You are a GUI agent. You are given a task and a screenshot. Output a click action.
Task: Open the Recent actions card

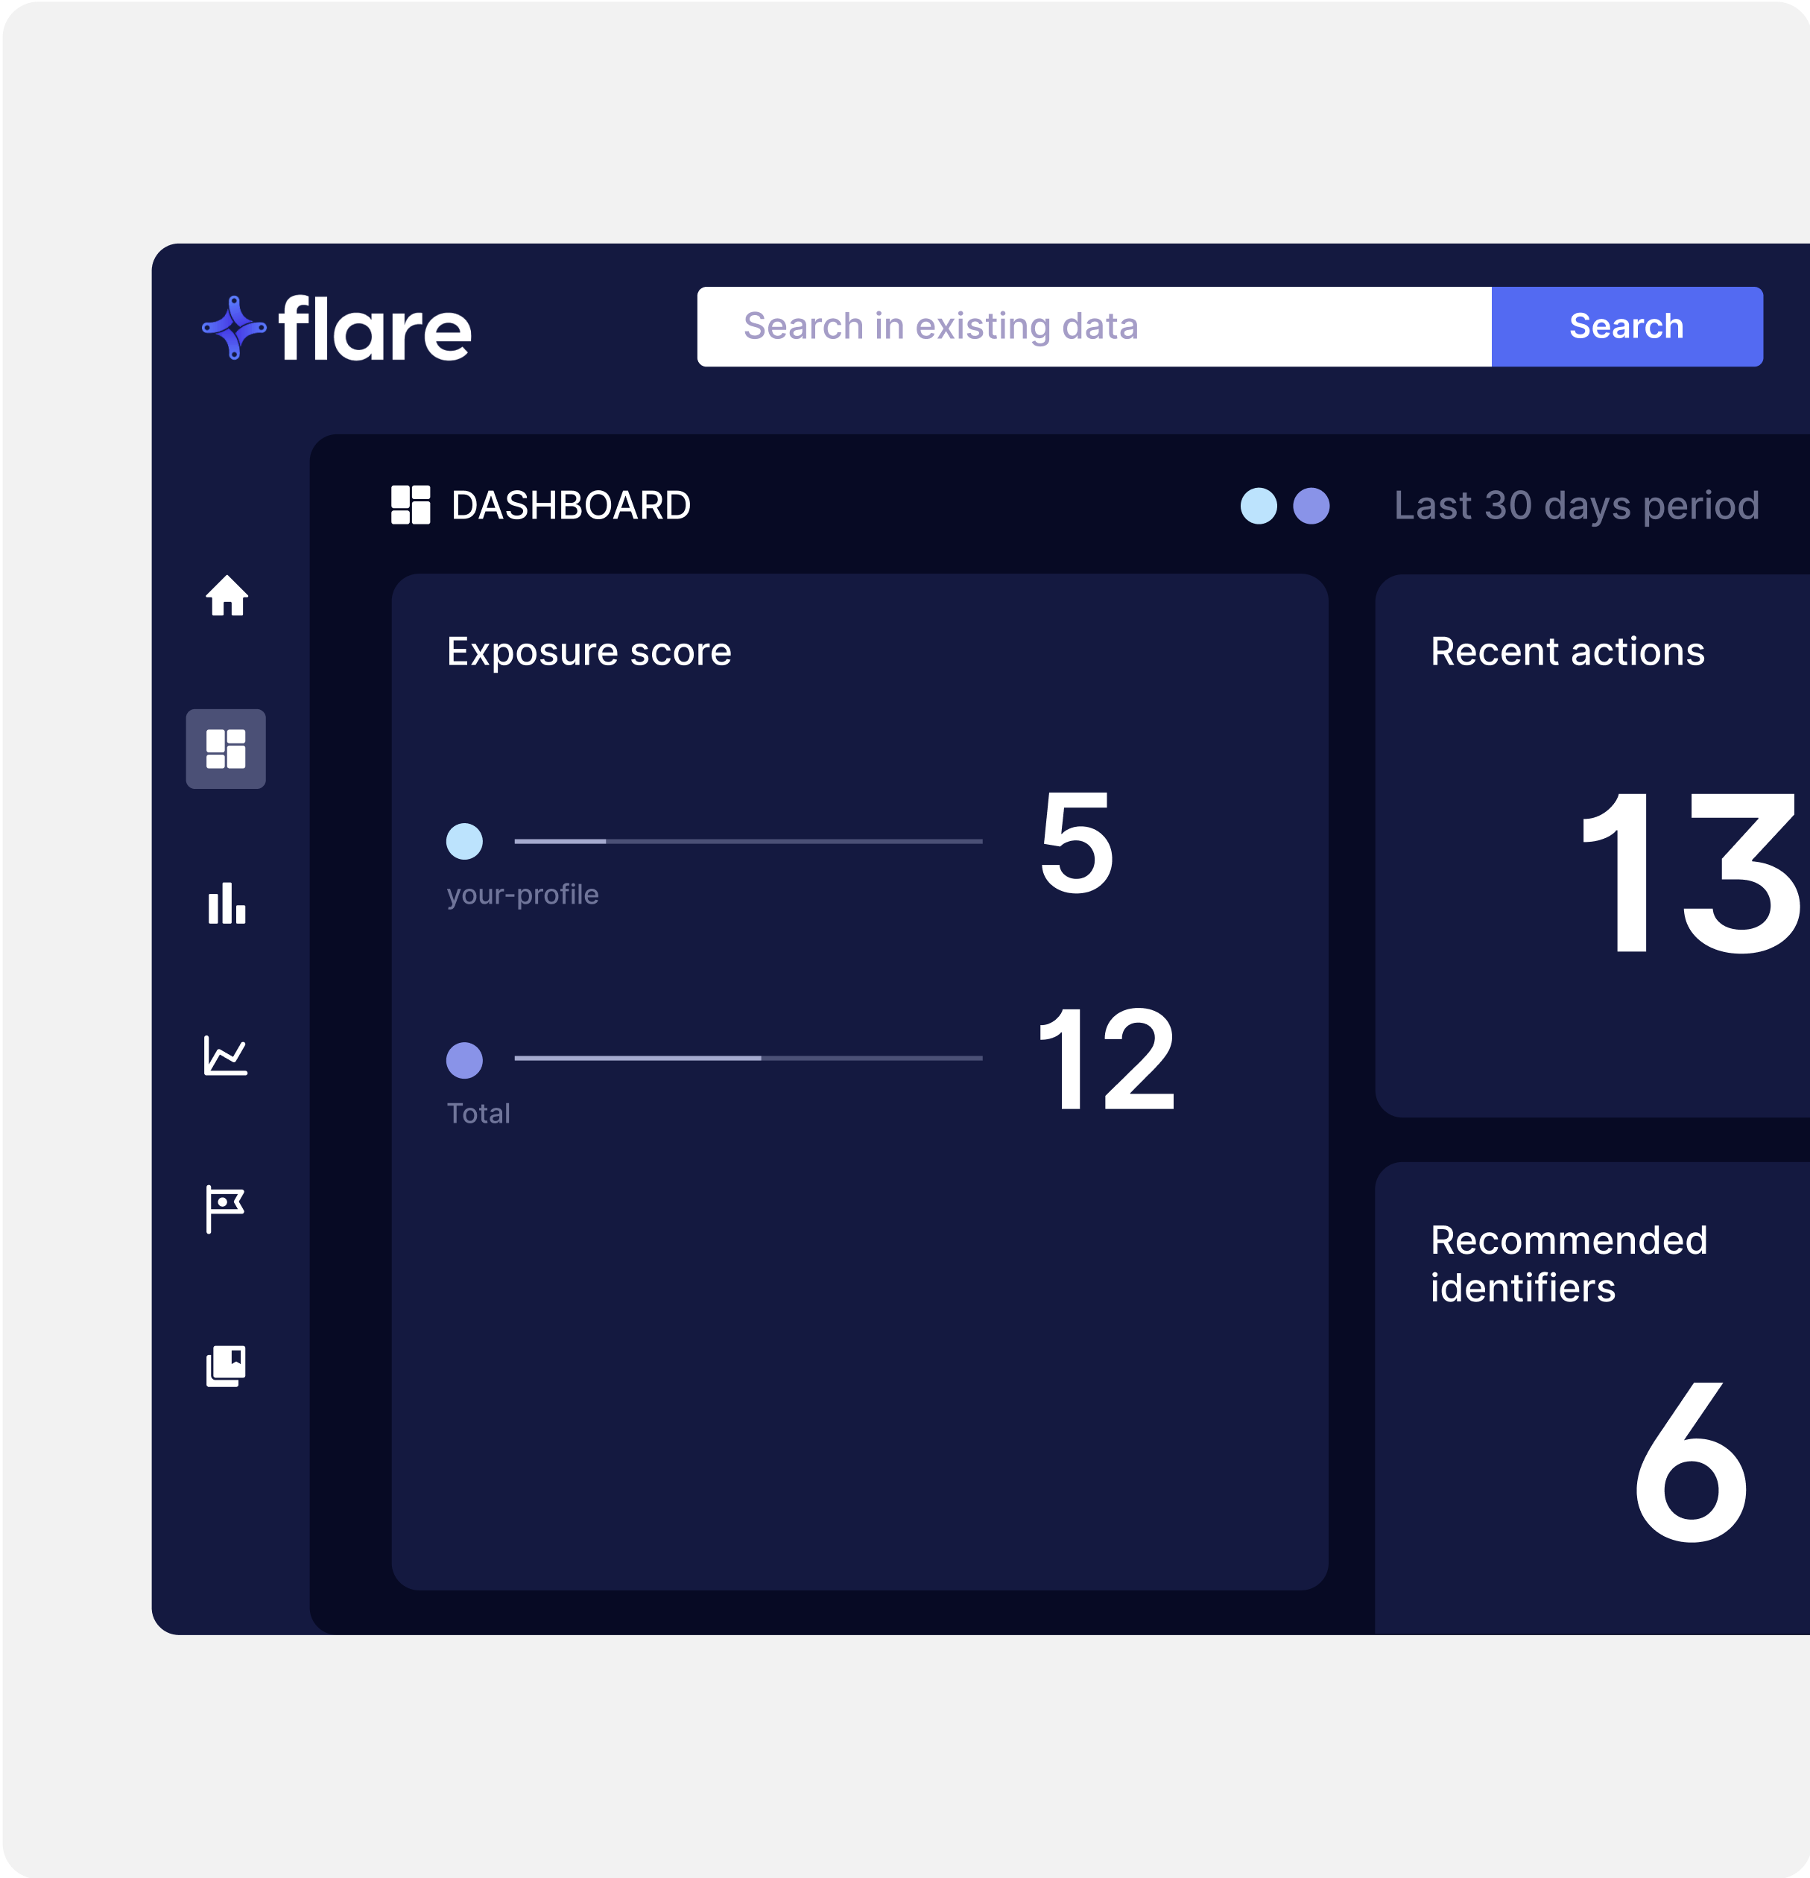(1592, 845)
